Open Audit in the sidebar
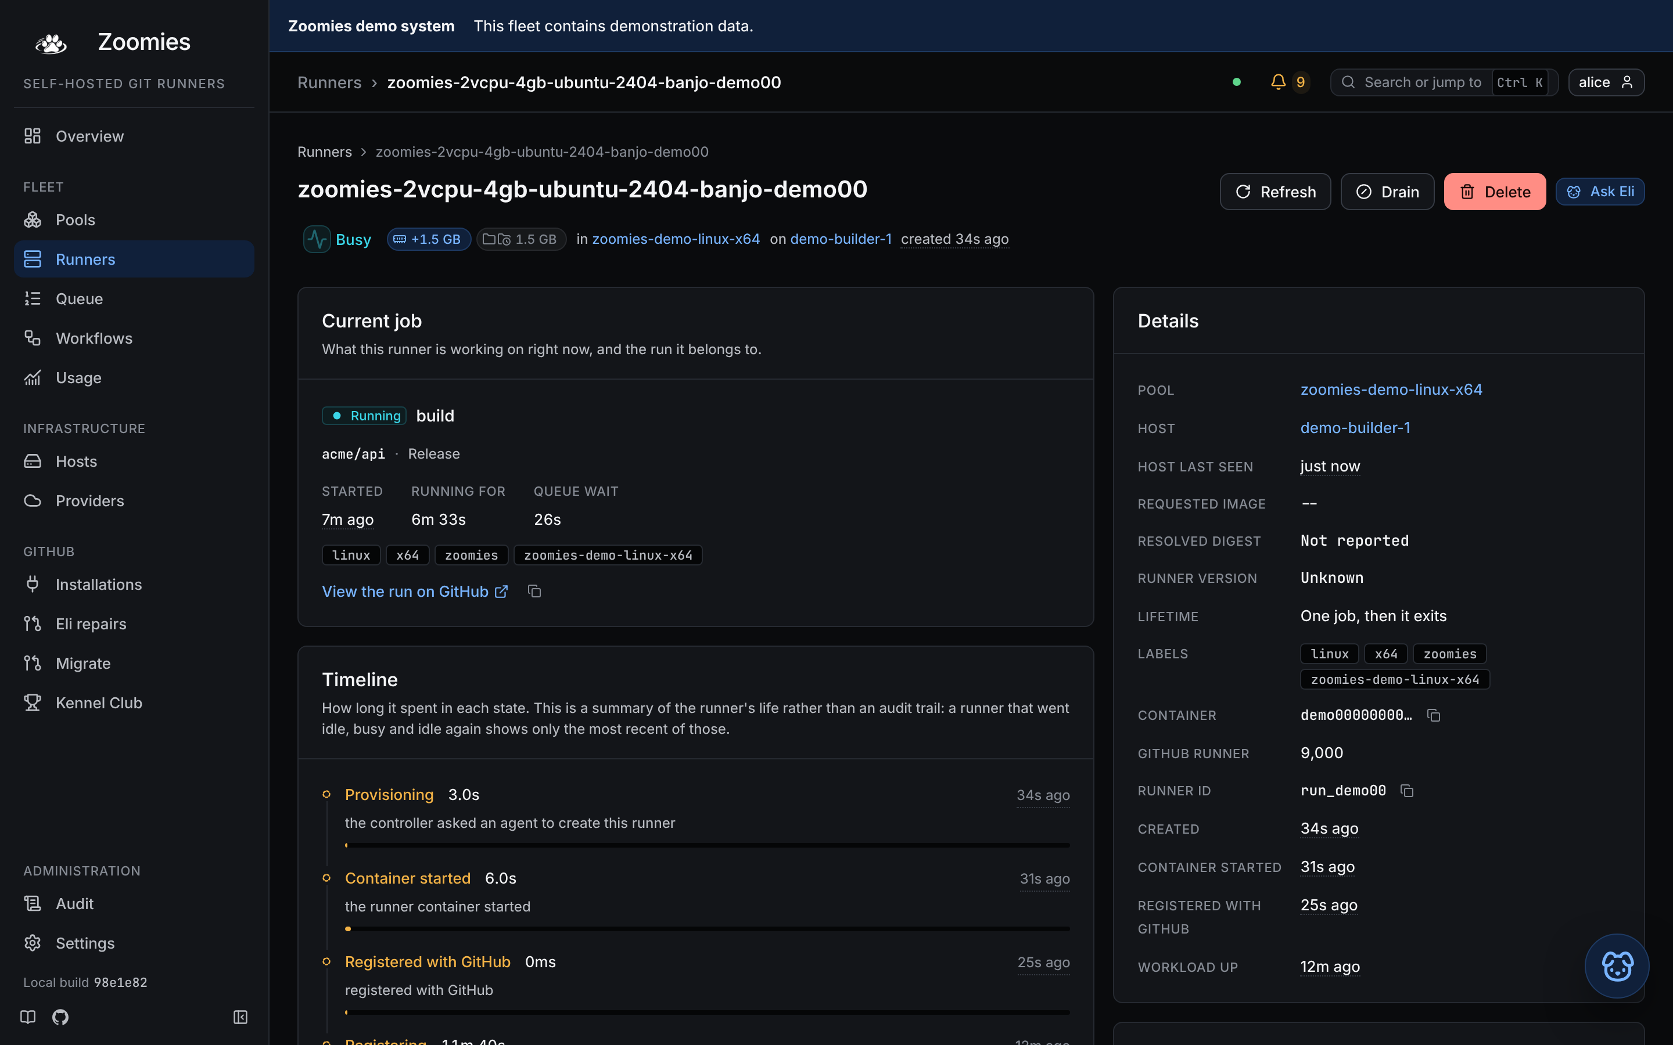Image resolution: width=1673 pixels, height=1045 pixels. point(134,903)
